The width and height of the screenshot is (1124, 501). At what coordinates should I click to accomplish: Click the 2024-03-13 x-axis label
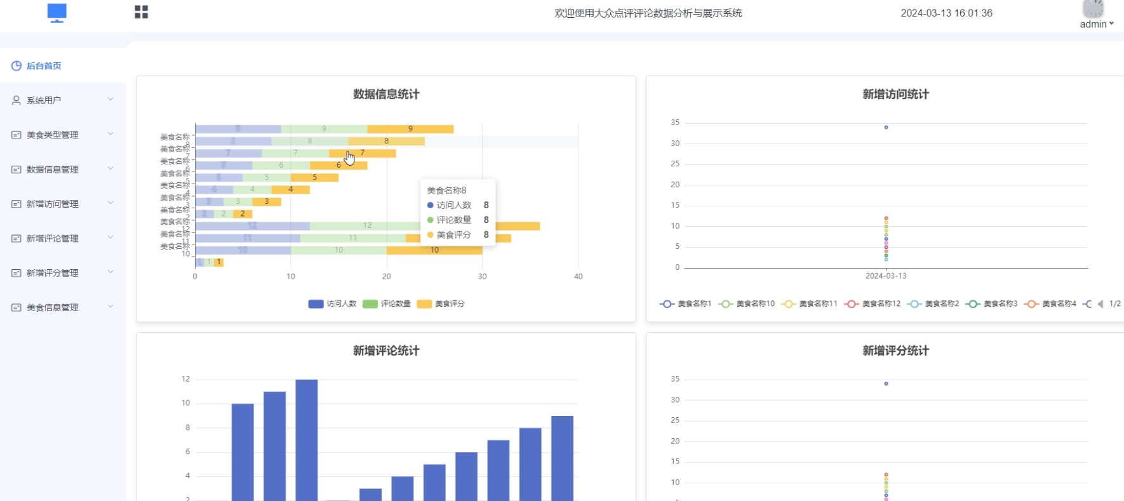coord(886,276)
